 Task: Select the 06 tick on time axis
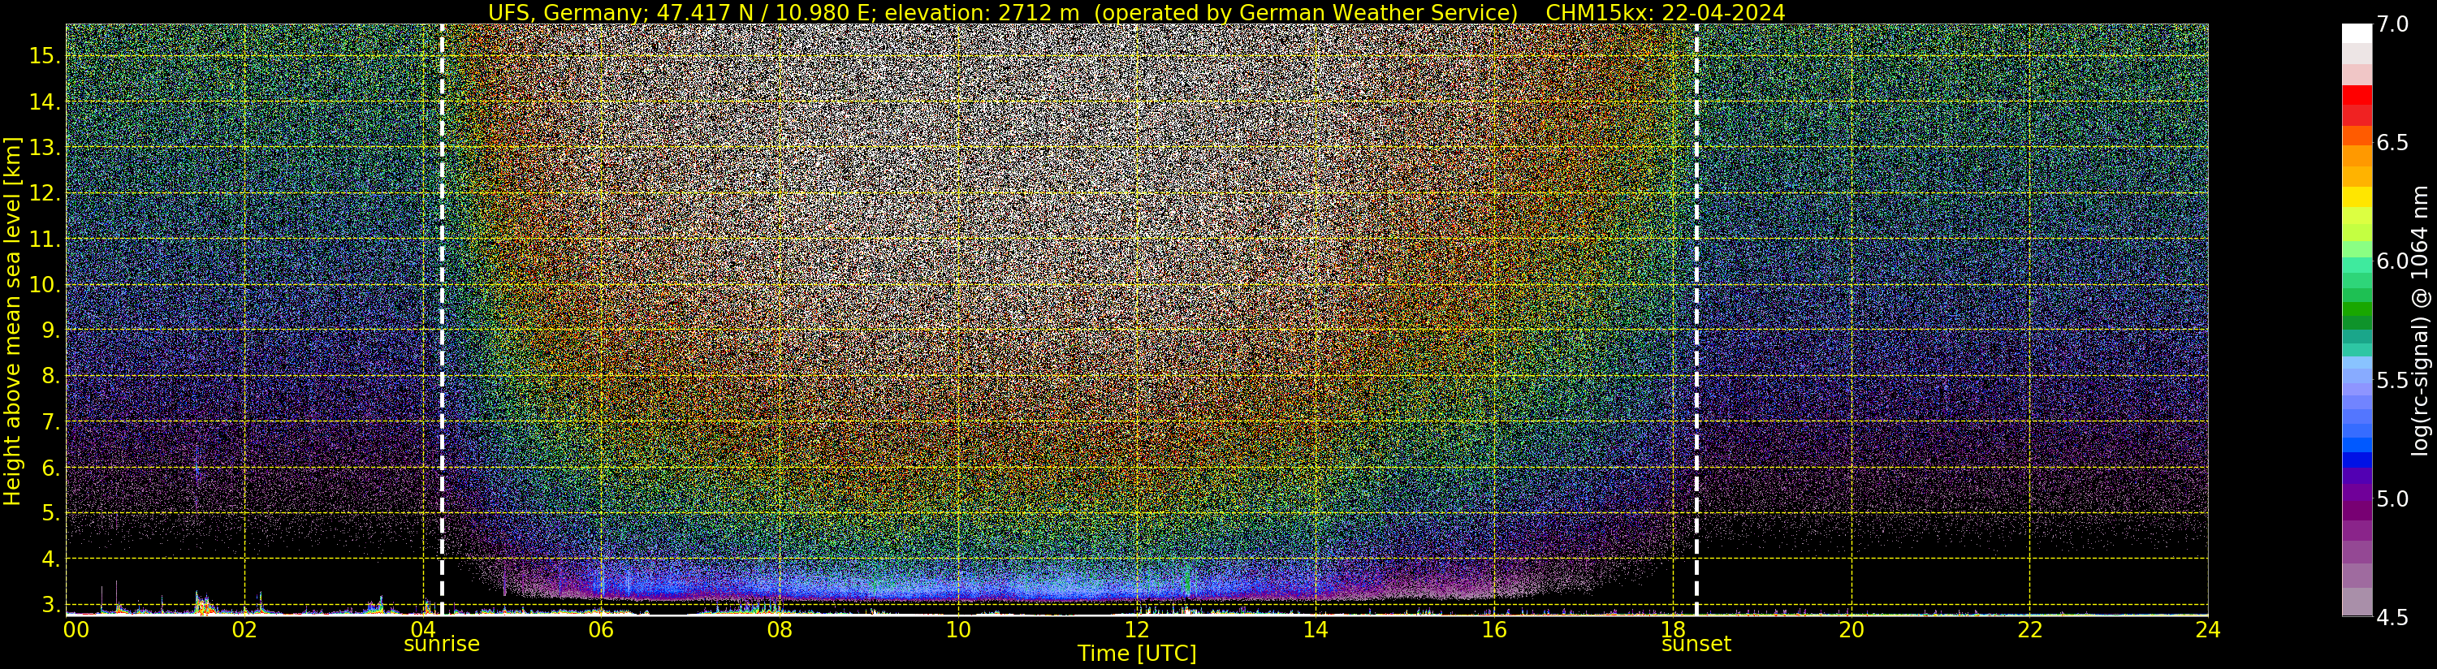(601, 629)
